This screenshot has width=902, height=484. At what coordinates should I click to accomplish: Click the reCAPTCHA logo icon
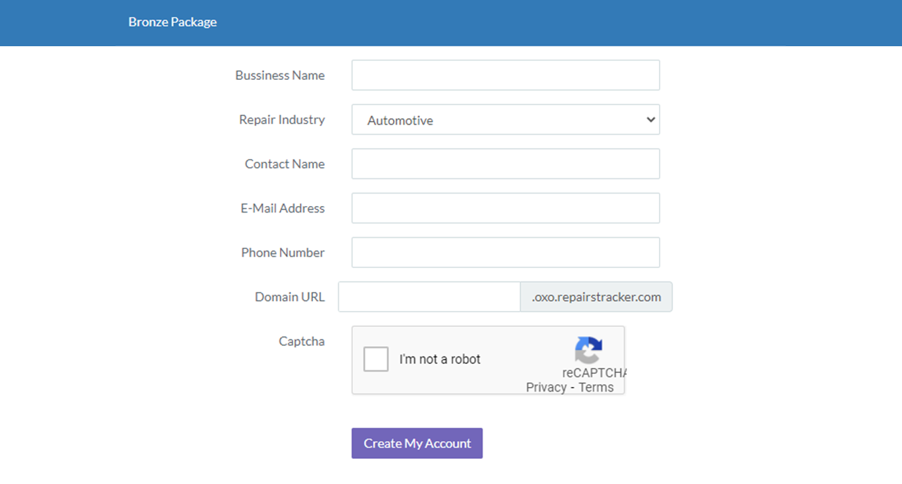click(x=588, y=350)
